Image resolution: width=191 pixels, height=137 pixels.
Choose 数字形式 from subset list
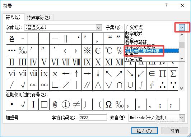tap(152, 33)
